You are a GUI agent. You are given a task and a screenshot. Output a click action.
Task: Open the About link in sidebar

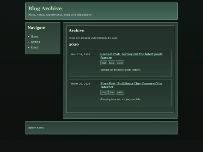35,47
